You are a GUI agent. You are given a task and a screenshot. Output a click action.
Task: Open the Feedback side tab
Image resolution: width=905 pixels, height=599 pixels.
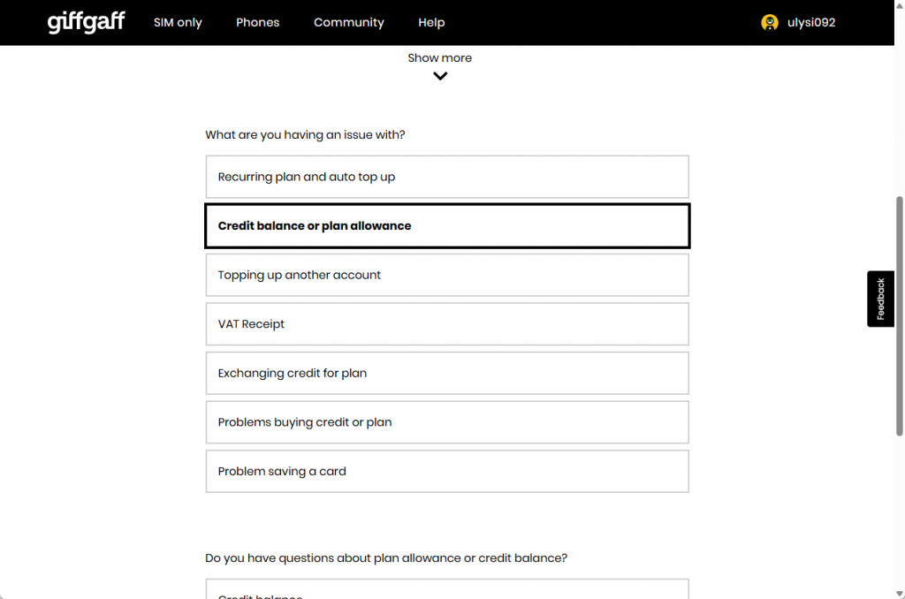pyautogui.click(x=880, y=299)
